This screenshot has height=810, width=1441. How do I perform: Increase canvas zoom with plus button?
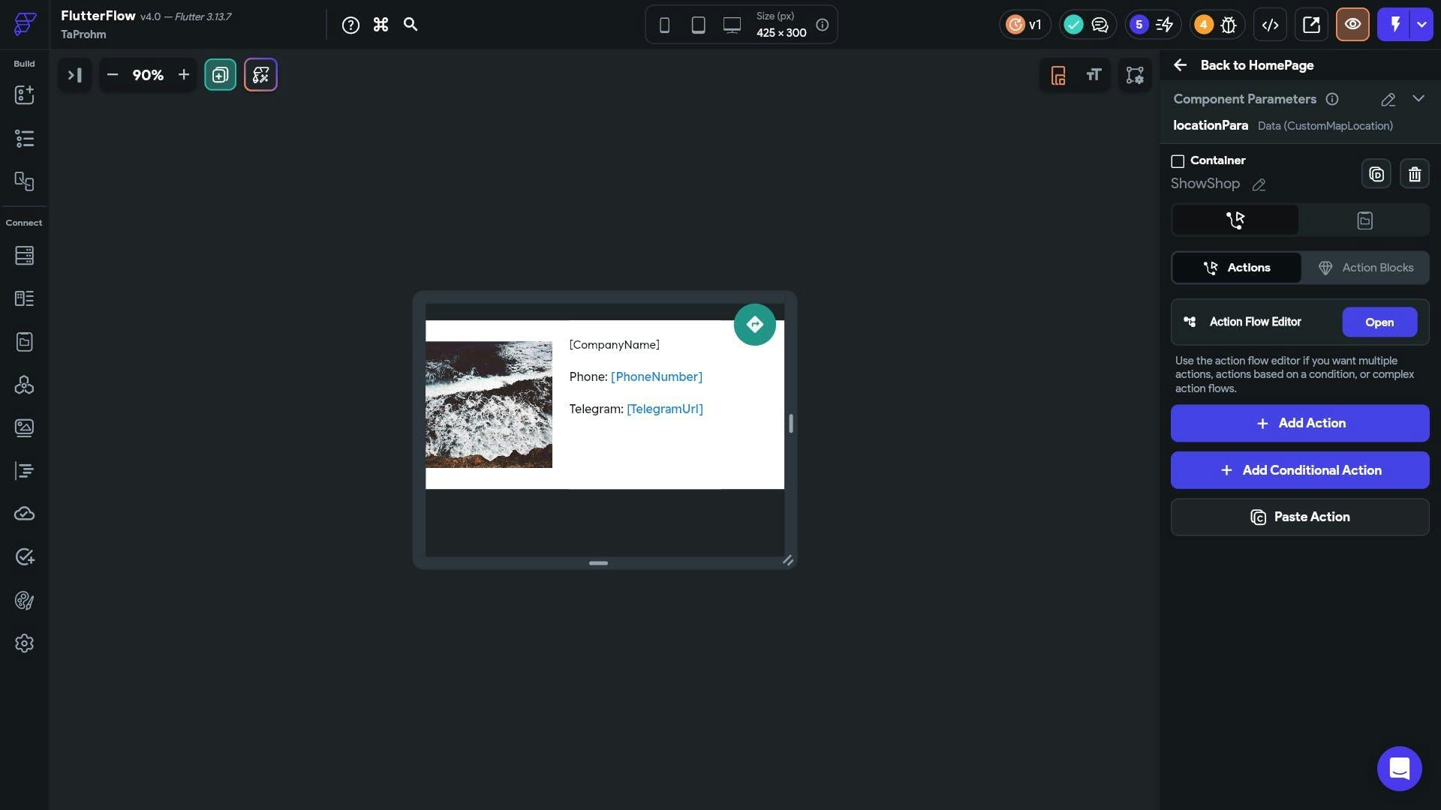(183, 75)
